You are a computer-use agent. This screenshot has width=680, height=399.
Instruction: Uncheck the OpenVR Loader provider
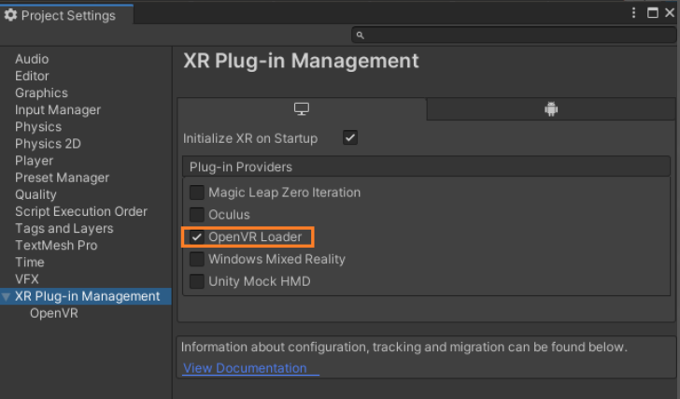[x=197, y=237]
